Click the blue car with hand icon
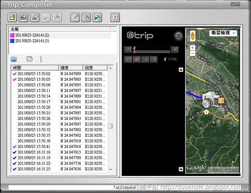This screenshot has height=193, width=251. pyautogui.click(x=97, y=17)
